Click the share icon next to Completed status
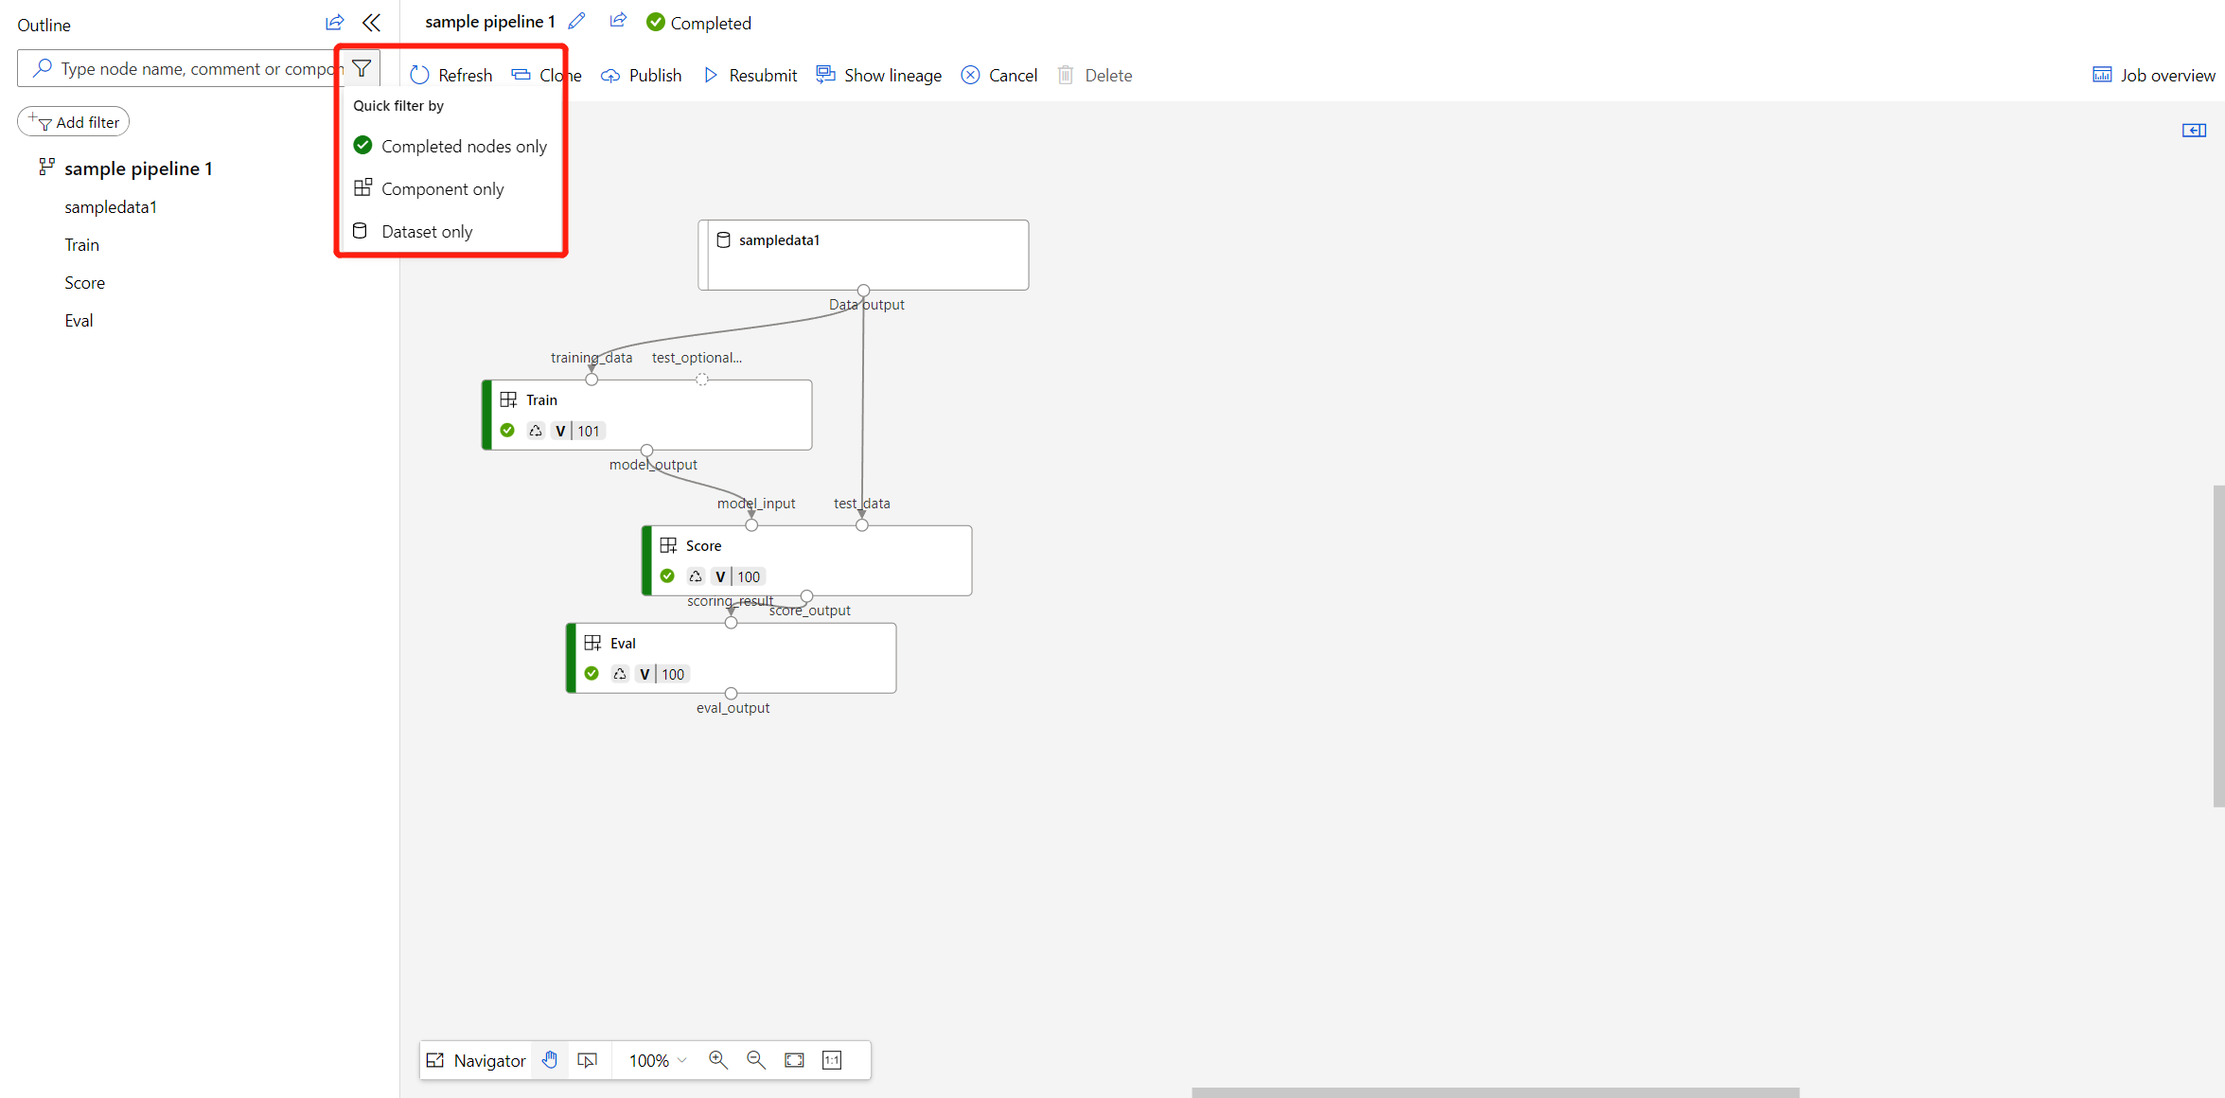Screen dimensions: 2225x1098 pos(618,22)
